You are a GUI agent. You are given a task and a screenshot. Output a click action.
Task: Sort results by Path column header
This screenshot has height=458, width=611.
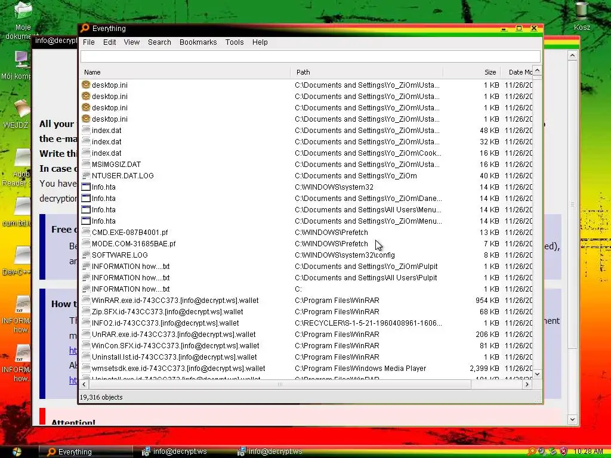click(x=367, y=72)
